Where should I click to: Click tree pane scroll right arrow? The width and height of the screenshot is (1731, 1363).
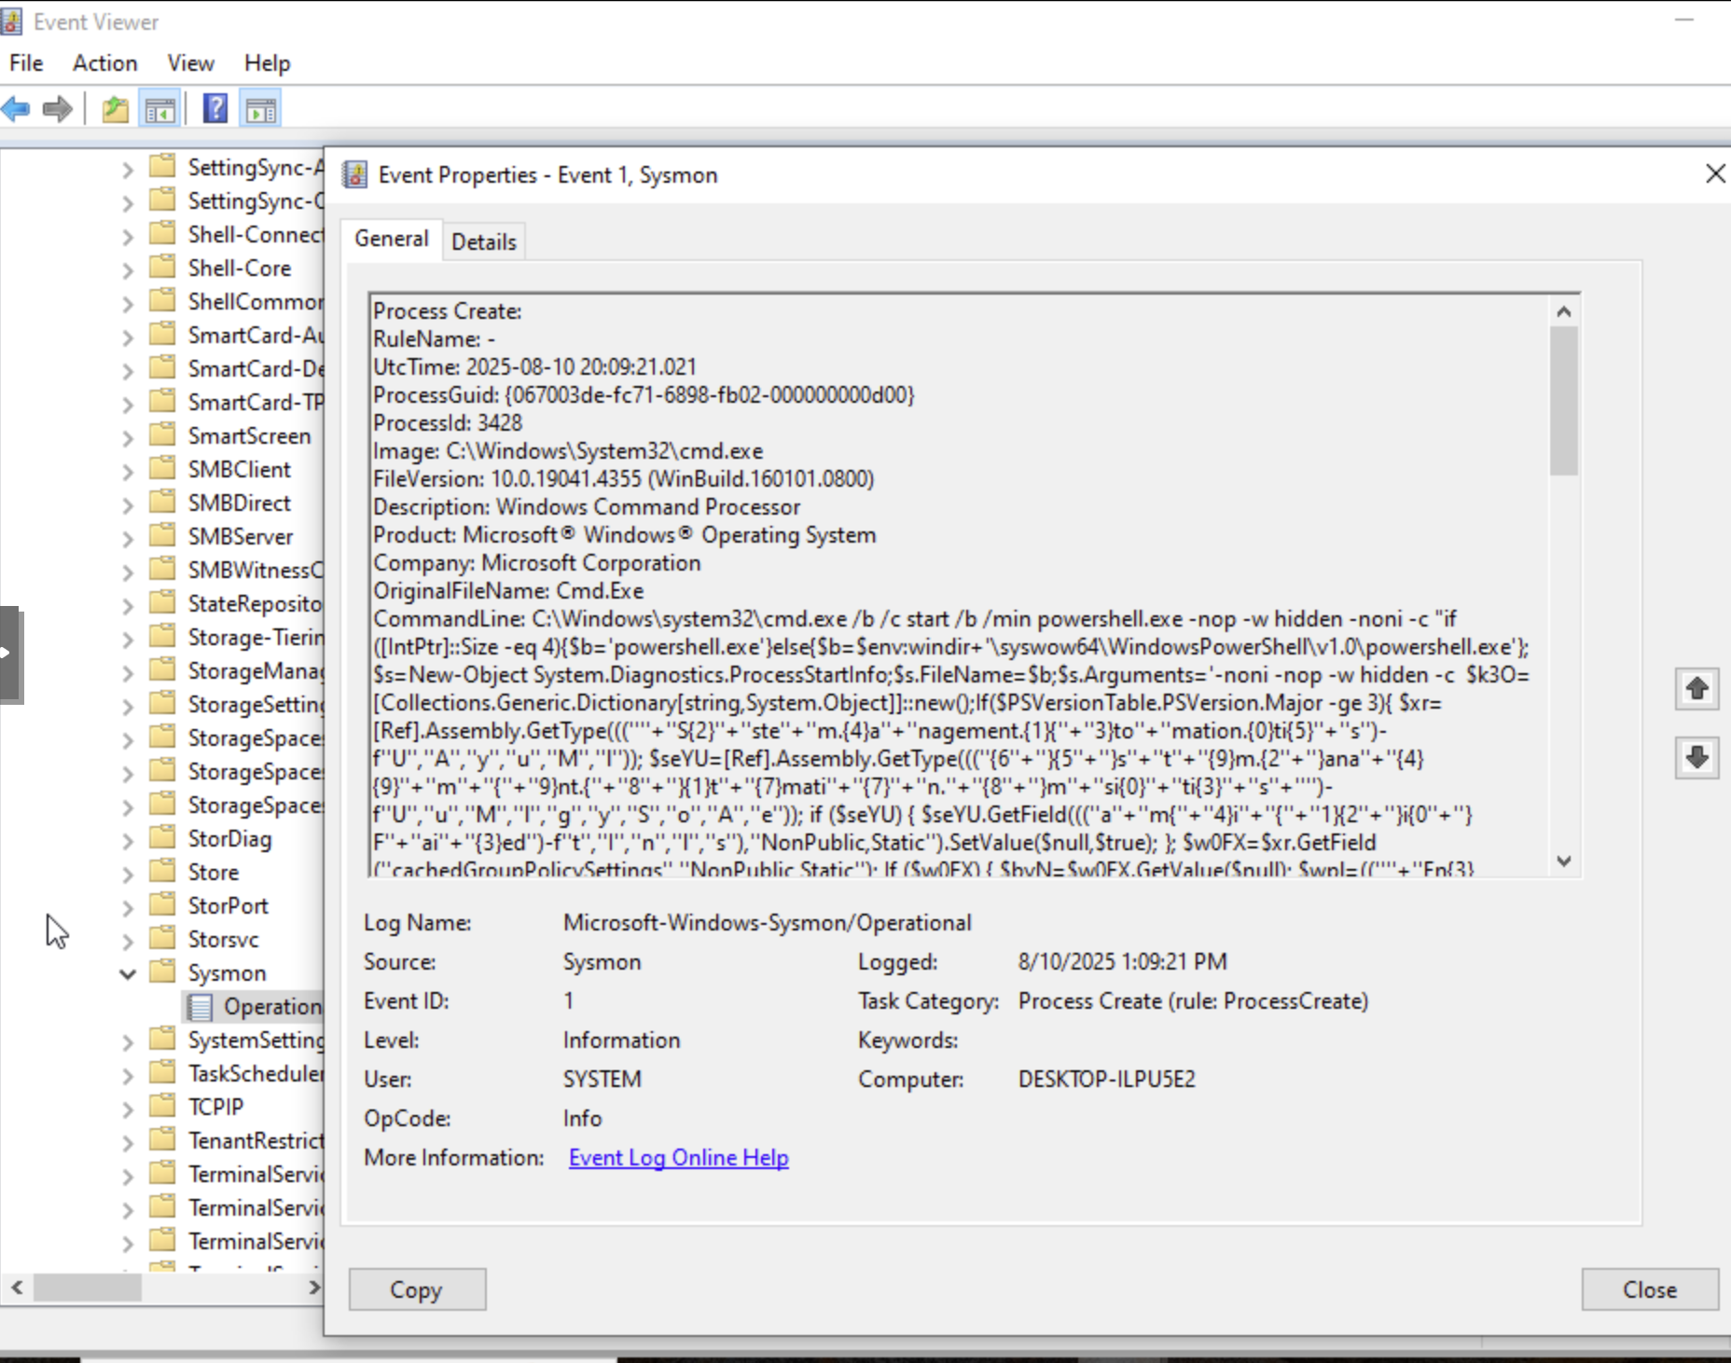pyautogui.click(x=314, y=1287)
